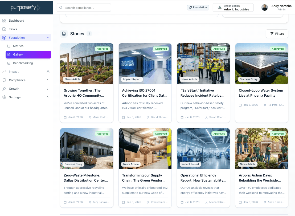Open Settings via the gear icon
The width and height of the screenshot is (295, 216).
(x=4, y=97)
